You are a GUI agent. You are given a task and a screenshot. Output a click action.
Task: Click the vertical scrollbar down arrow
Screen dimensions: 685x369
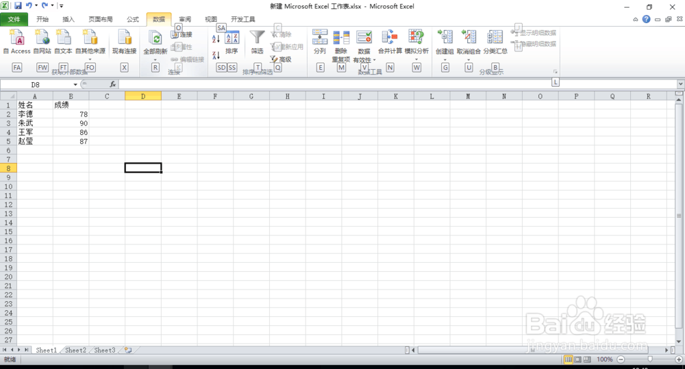(678, 342)
